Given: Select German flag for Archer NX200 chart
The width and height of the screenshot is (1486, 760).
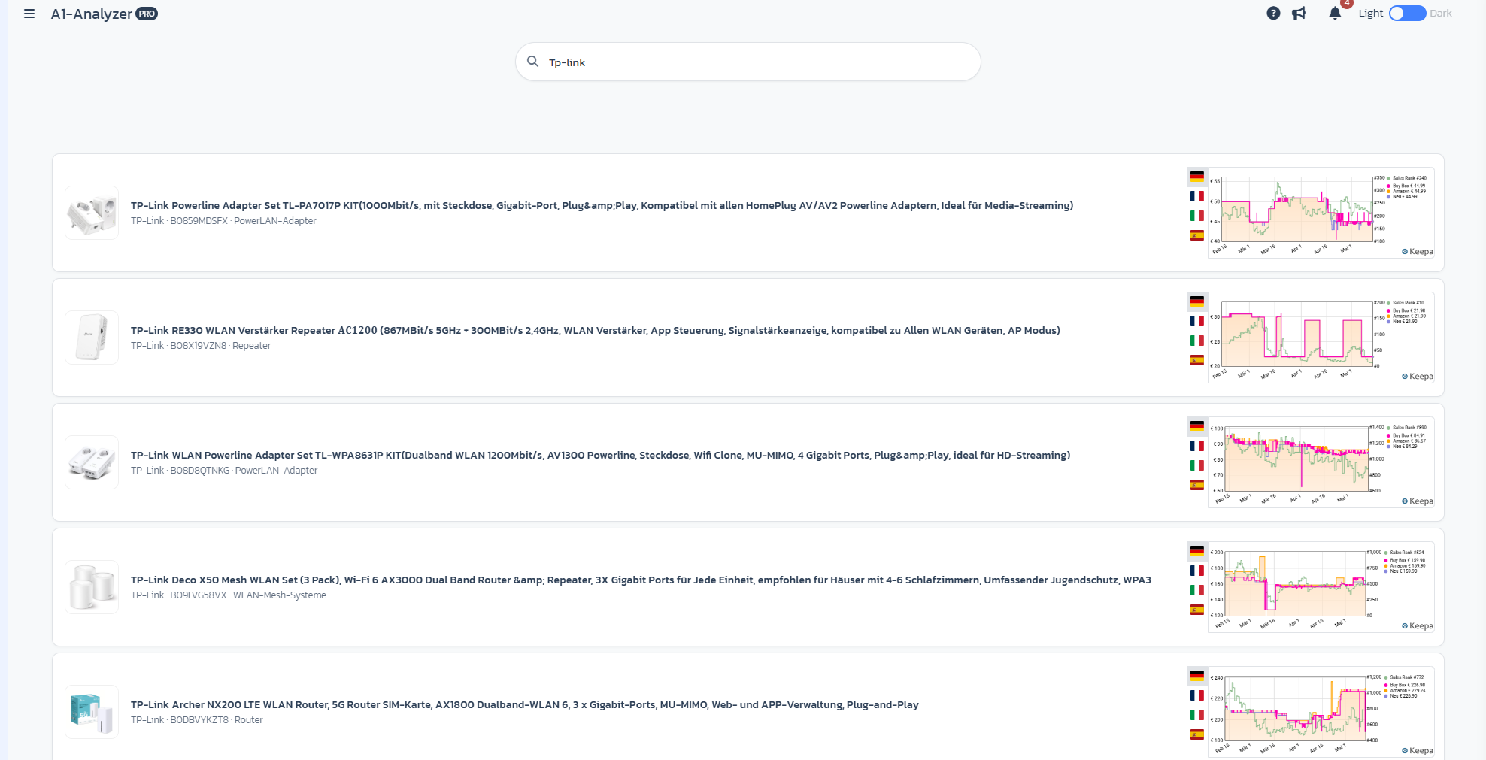Looking at the screenshot, I should point(1196,676).
